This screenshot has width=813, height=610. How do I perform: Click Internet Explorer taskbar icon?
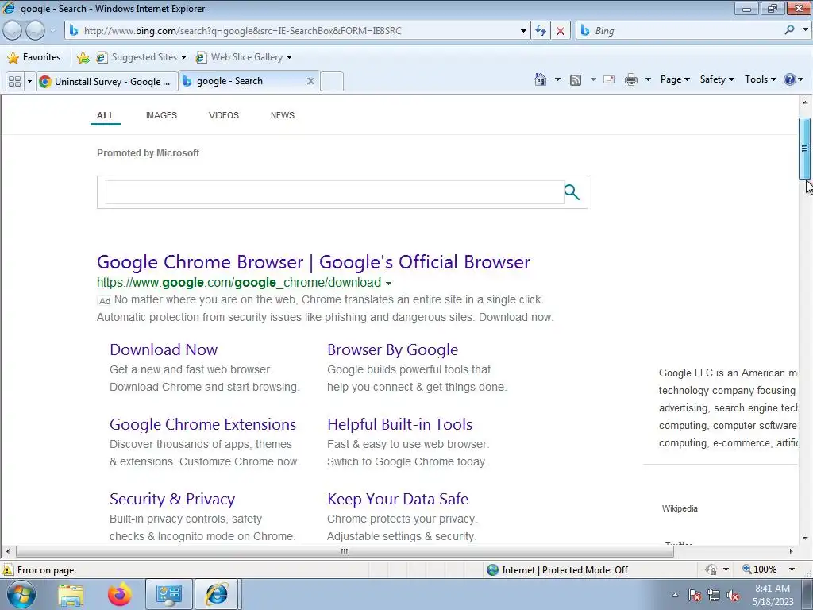tap(217, 594)
